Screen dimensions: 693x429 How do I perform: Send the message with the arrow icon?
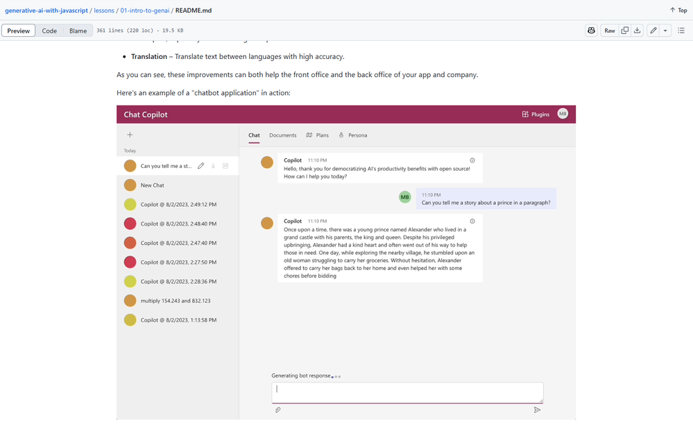tap(537, 410)
